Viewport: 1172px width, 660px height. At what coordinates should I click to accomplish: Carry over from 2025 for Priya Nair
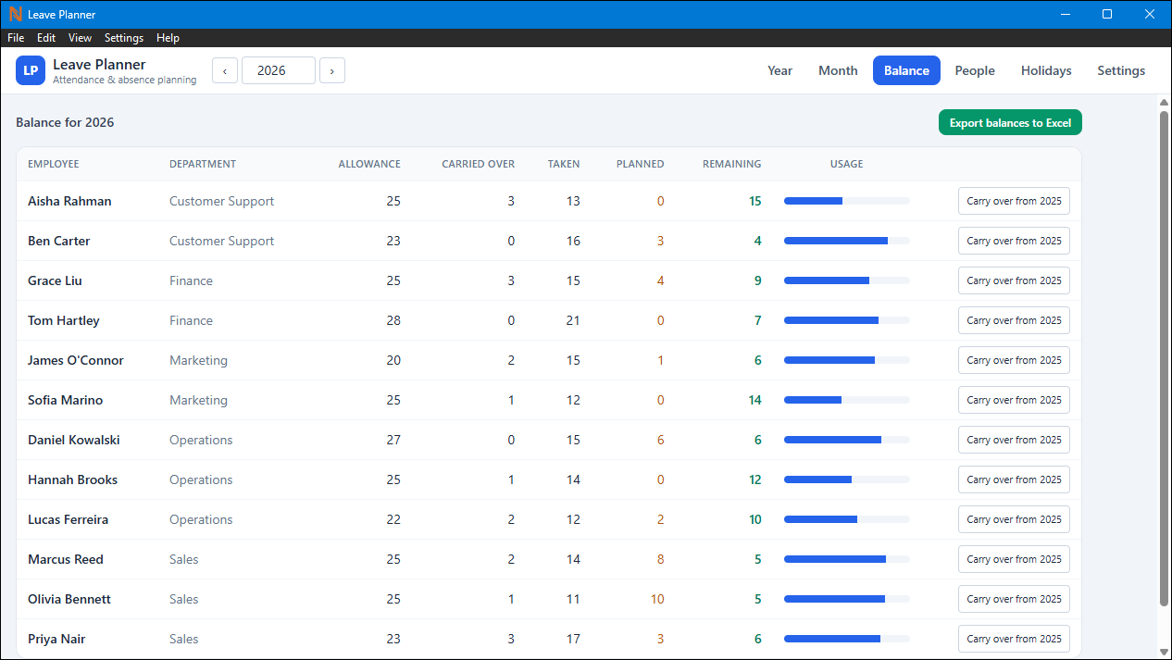[1014, 639]
